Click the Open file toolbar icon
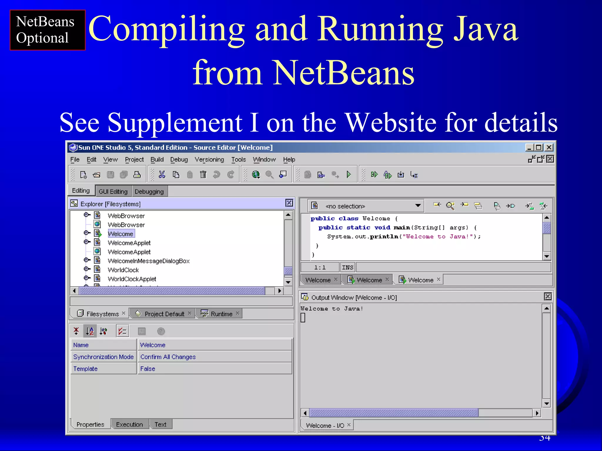The image size is (602, 451). pyautogui.click(x=97, y=175)
